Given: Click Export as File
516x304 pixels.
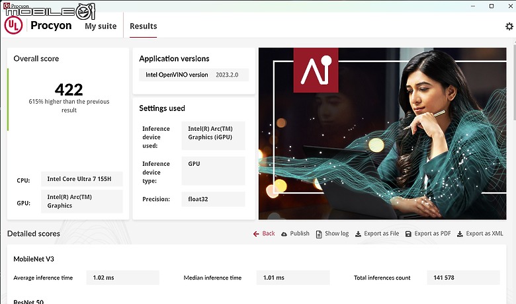Looking at the screenshot, I should click(x=377, y=234).
